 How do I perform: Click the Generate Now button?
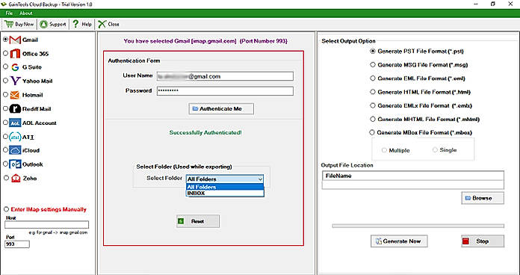click(x=399, y=241)
